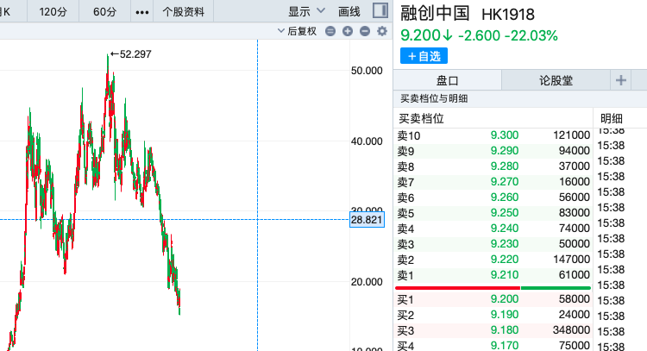Select 卖10 row at 9.300
Image resolution: width=647 pixels, height=351 pixels.
coord(493,135)
